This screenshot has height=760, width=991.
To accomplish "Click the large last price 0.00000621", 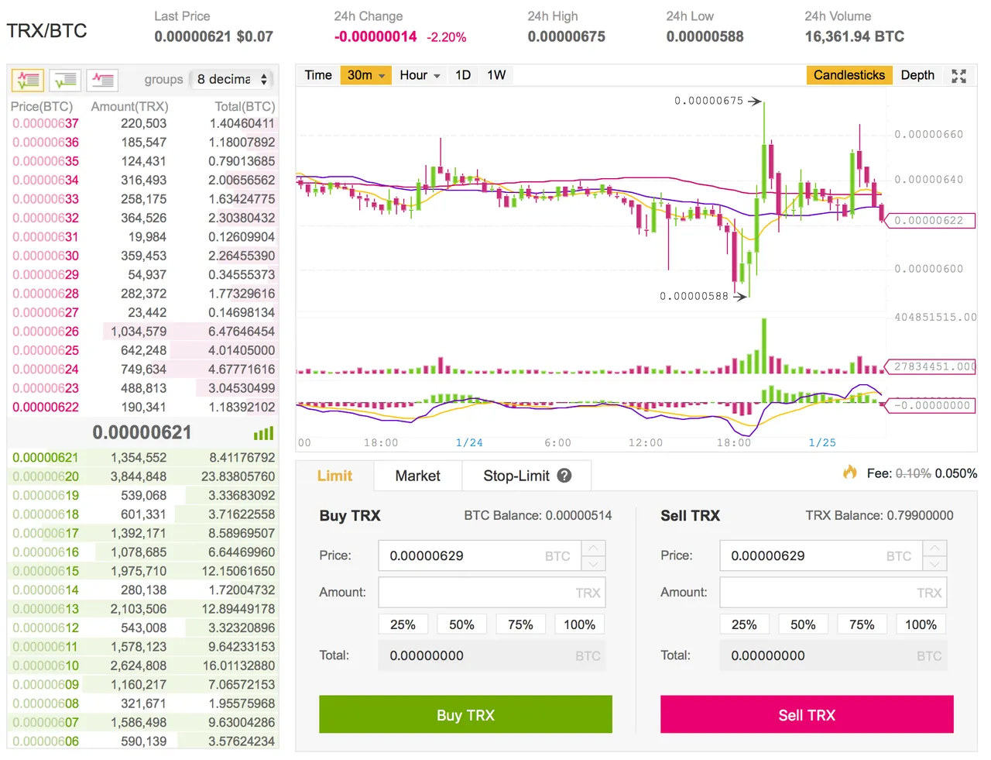I will click(x=142, y=432).
